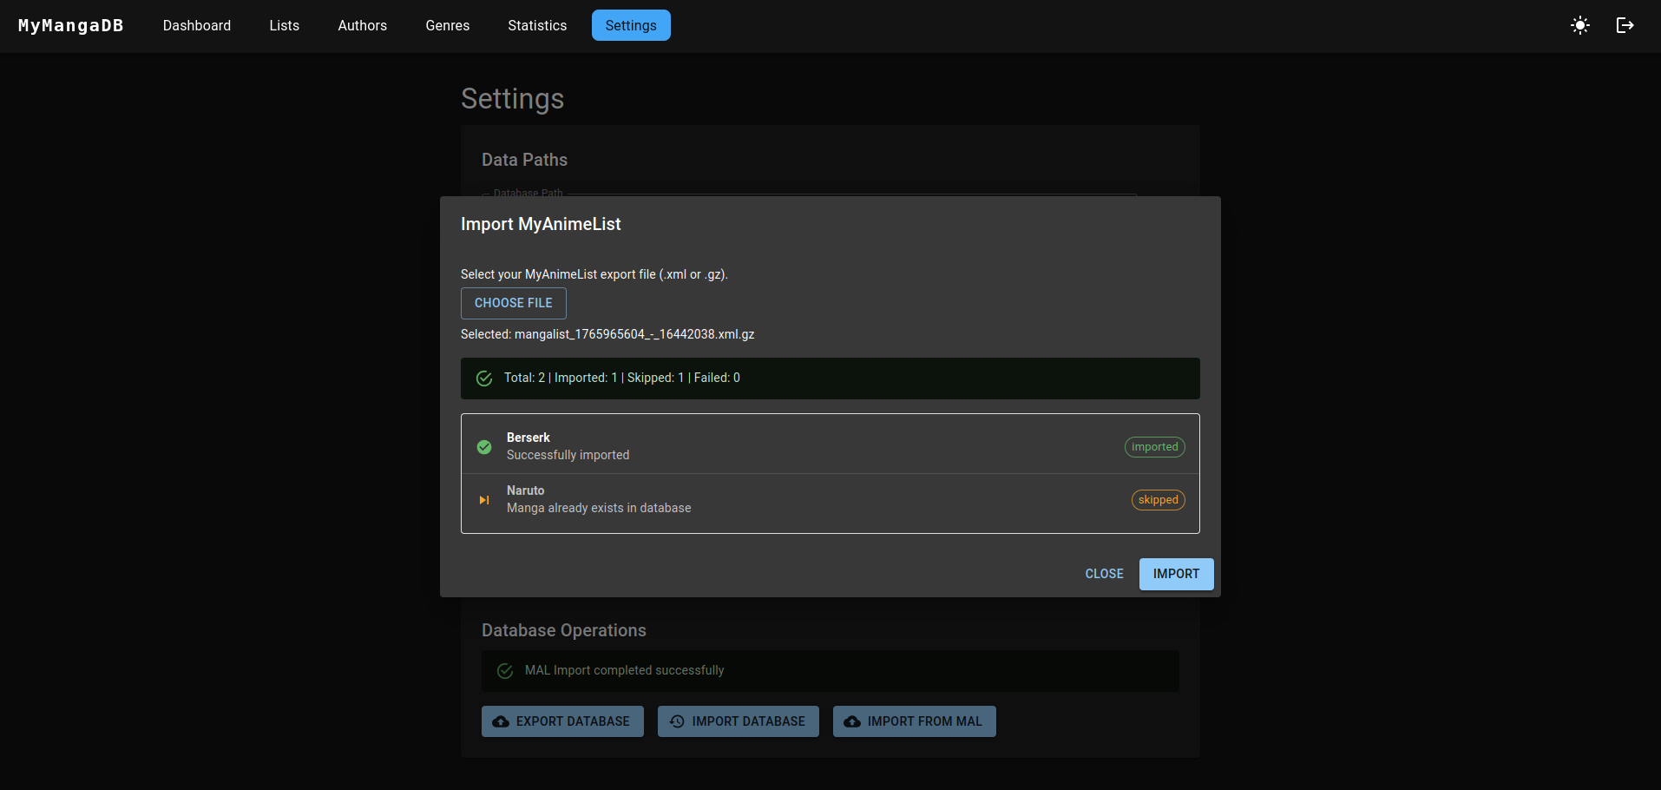The width and height of the screenshot is (1661, 790).
Task: Click the 'imported' status chip for Berserk
Action: 1155,447
